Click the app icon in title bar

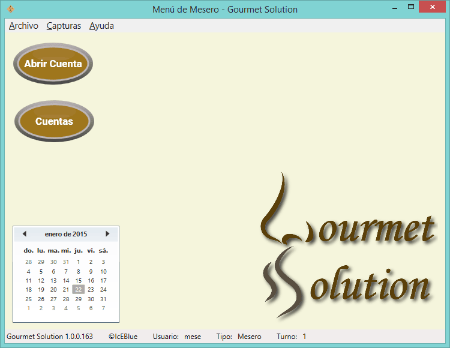coord(10,9)
